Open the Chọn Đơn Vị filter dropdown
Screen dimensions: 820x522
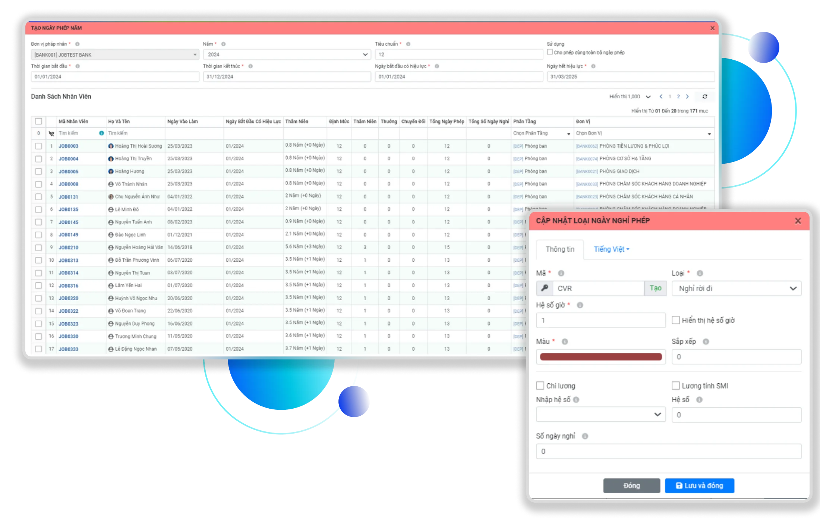(644, 133)
